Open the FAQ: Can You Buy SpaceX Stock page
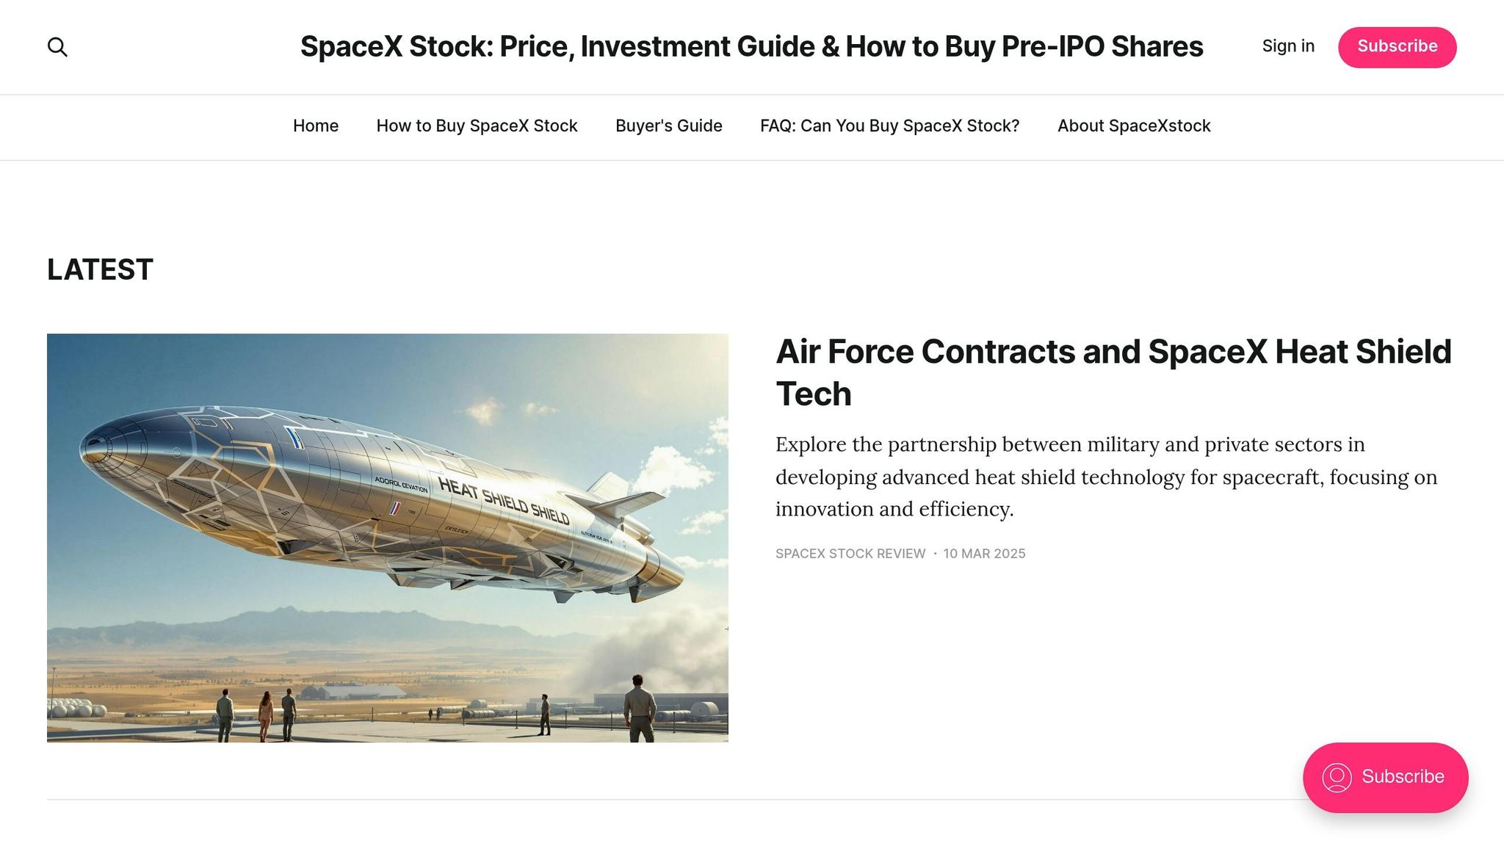 889,126
